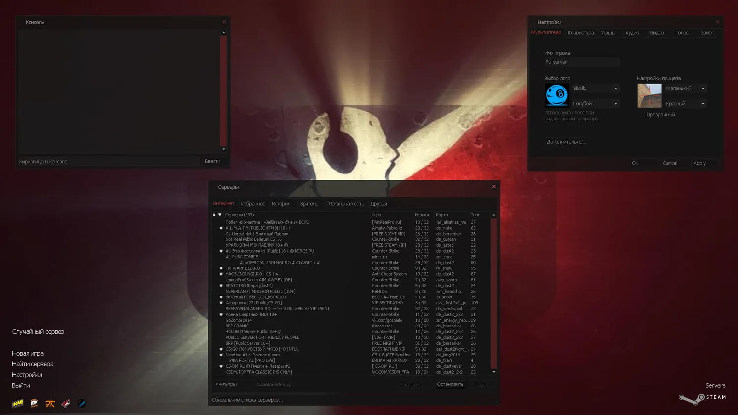Image resolution: width=738 pixels, height=415 pixels.
Task: Click the Остановить button
Action: tap(450, 385)
